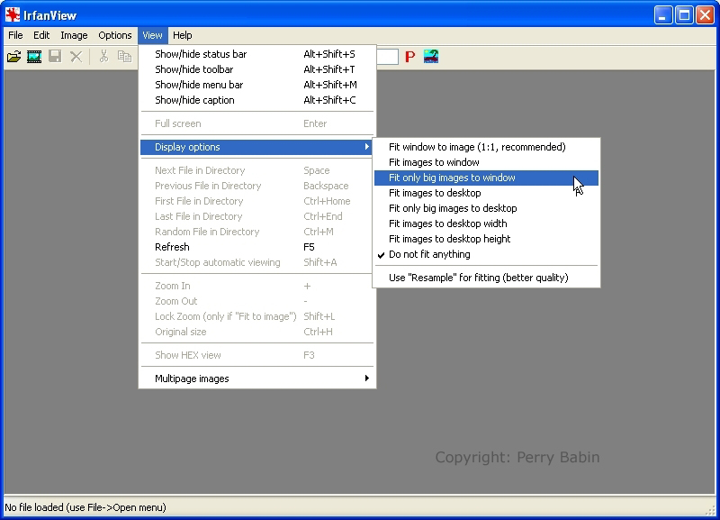Open the Edit menu
The height and width of the screenshot is (520, 720).
[41, 35]
